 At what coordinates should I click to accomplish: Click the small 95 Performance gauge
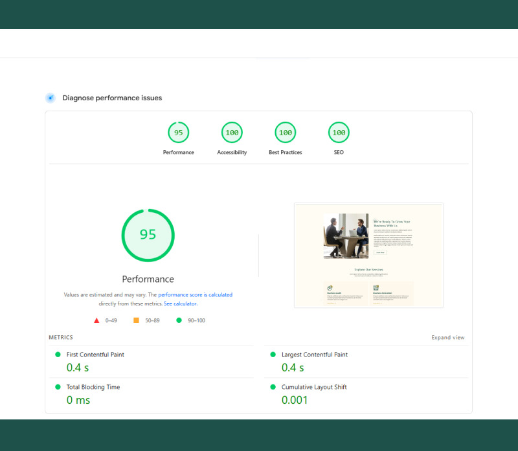(x=178, y=133)
